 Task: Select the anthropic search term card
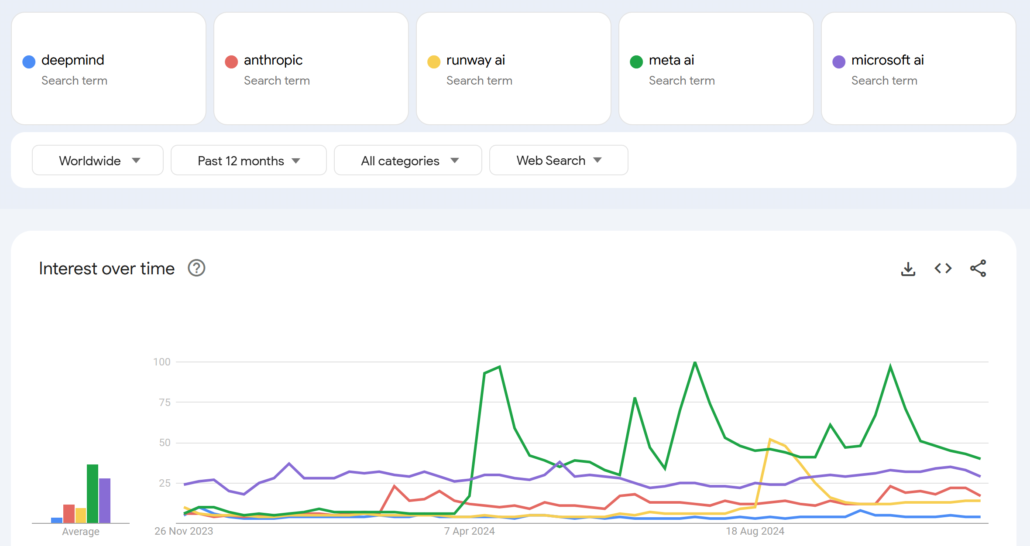click(x=311, y=68)
